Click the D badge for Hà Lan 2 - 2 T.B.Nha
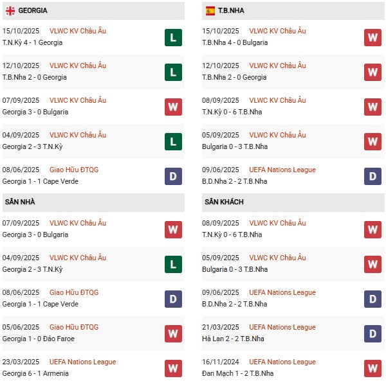Viewport: 386px width, 381px height. coord(373,333)
